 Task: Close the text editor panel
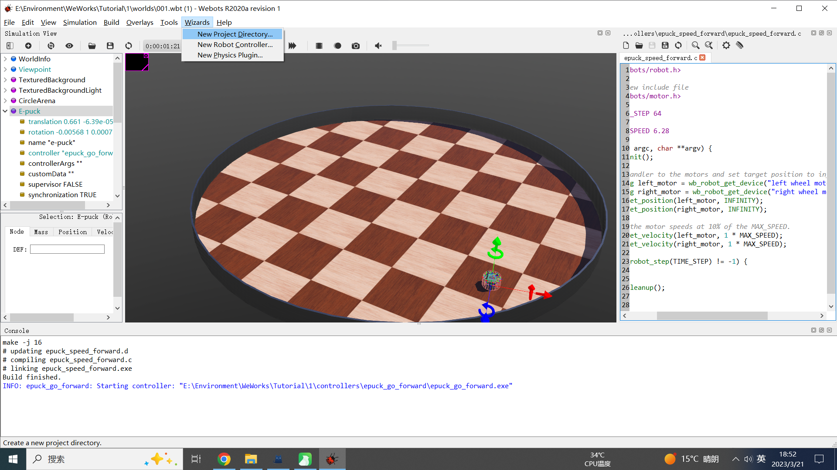pyautogui.click(x=829, y=33)
